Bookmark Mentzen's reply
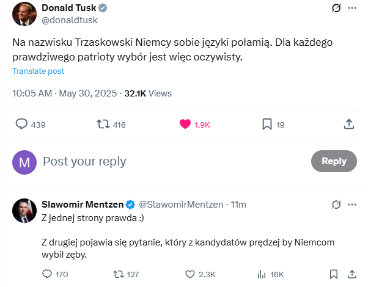Image resolution: width=368 pixels, height=287 pixels. click(334, 274)
